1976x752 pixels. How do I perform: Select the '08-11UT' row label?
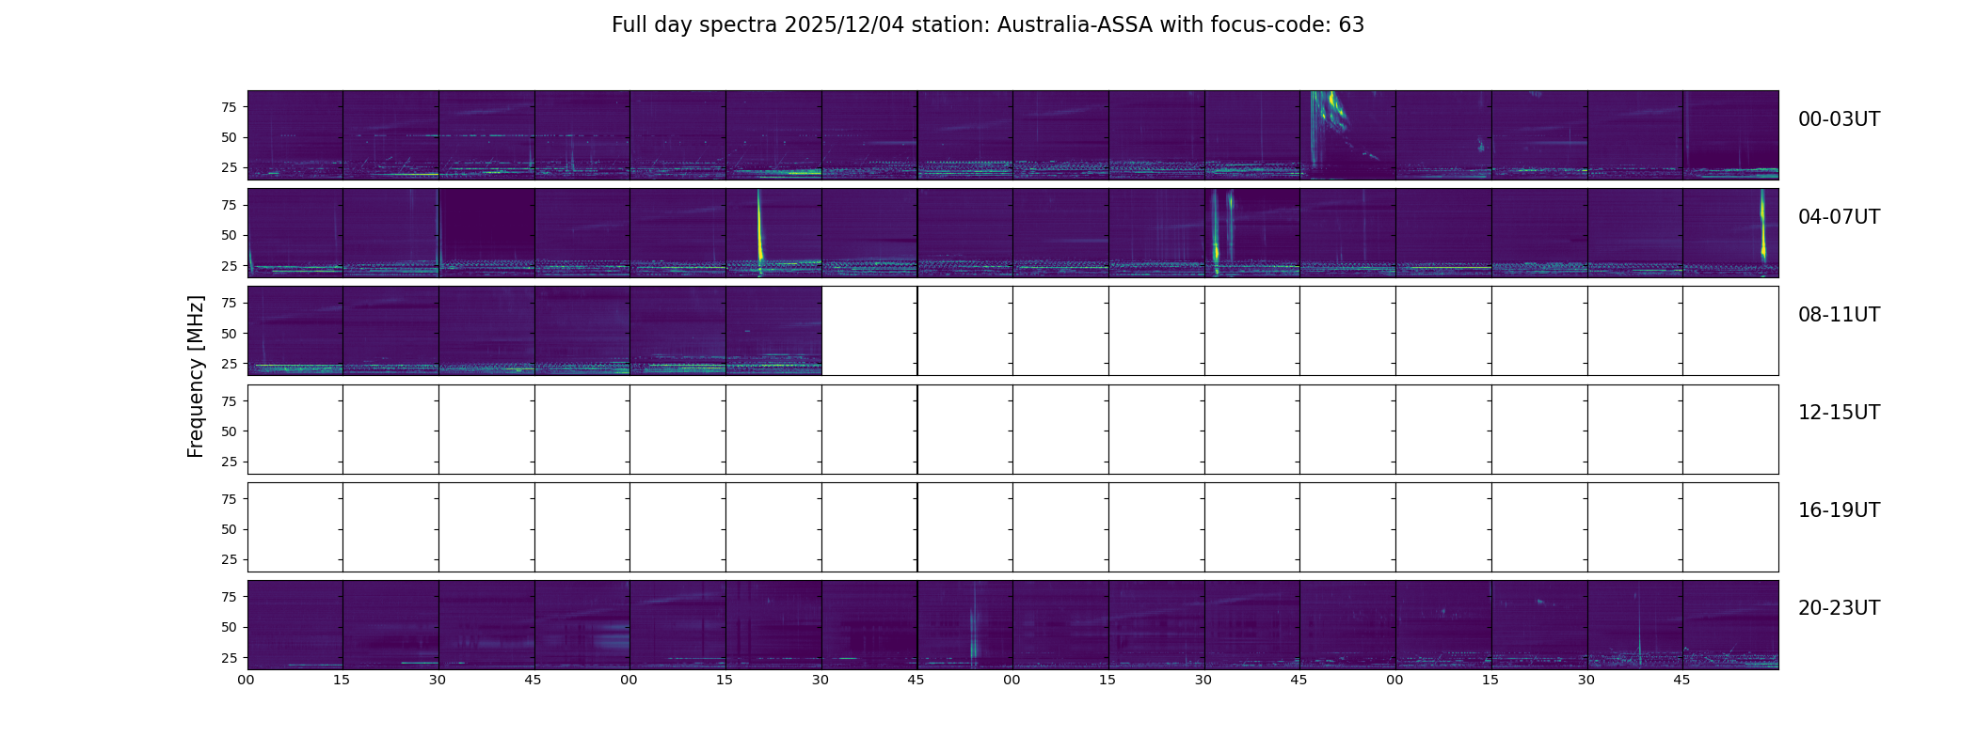pos(1839,315)
